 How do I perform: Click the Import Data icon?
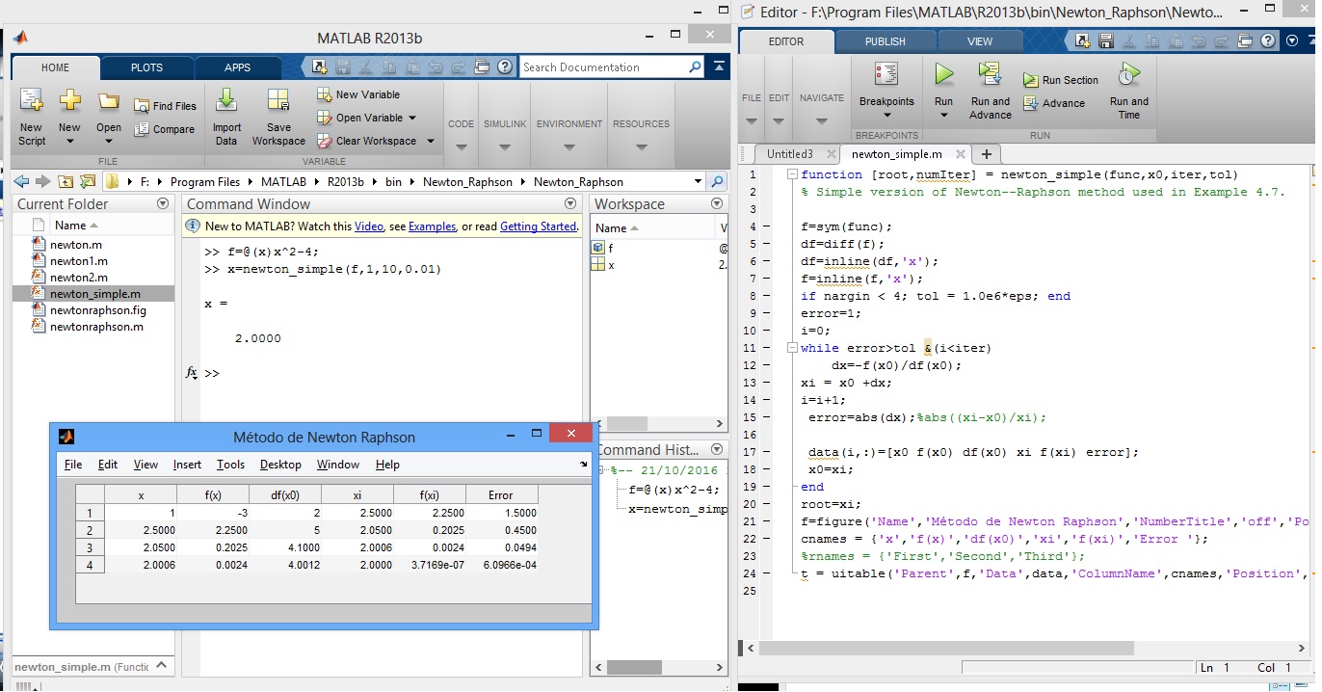point(226,100)
